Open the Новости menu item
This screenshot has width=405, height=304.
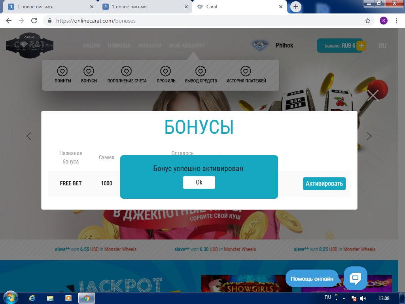click(x=150, y=46)
